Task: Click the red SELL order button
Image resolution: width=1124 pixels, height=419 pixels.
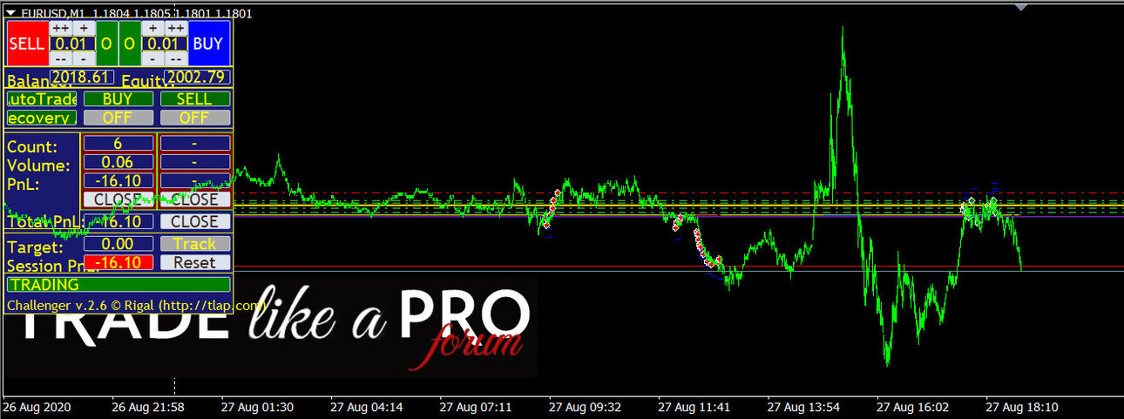Action: click(27, 44)
